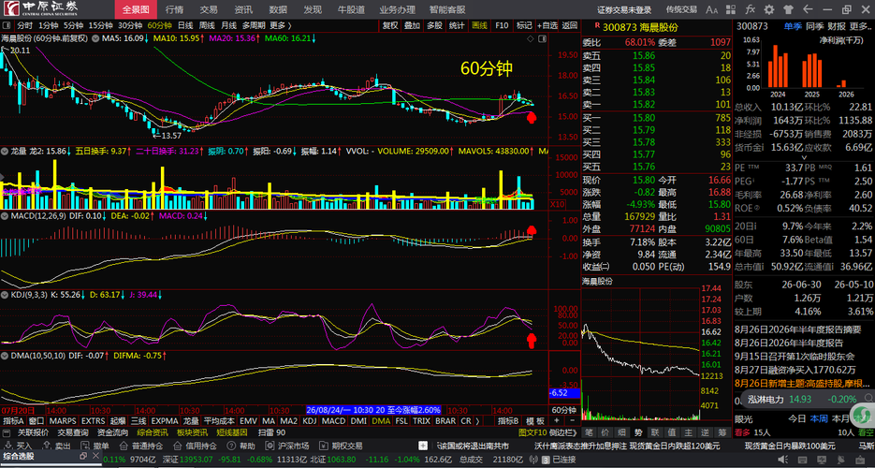Click +自选 add to watchlist
Viewport: 875px width, 468px height.
[x=547, y=25]
